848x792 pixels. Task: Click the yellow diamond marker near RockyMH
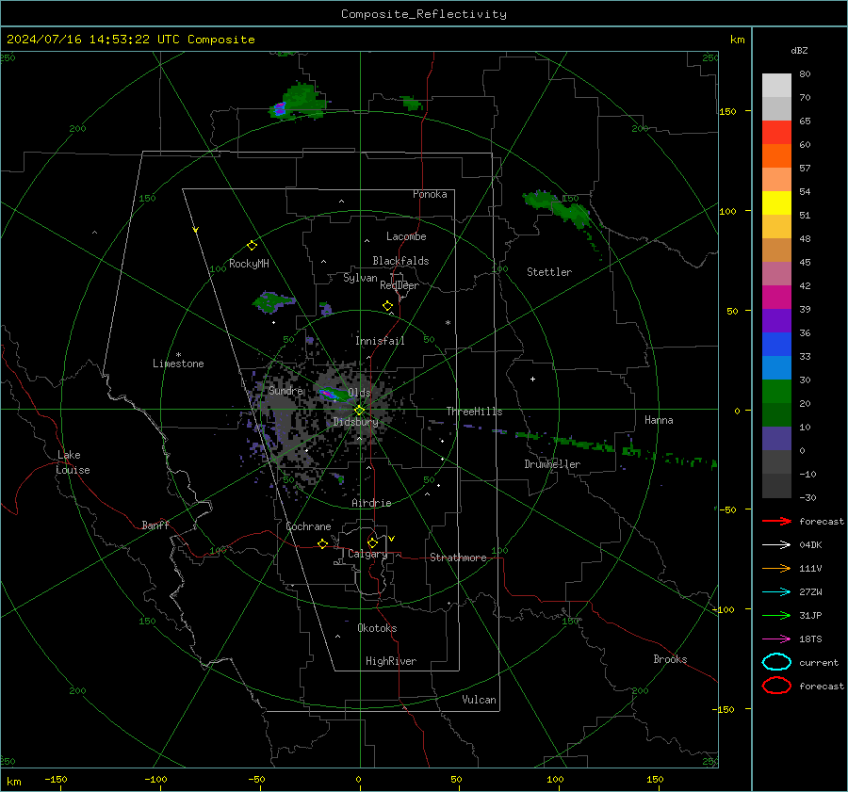252,246
